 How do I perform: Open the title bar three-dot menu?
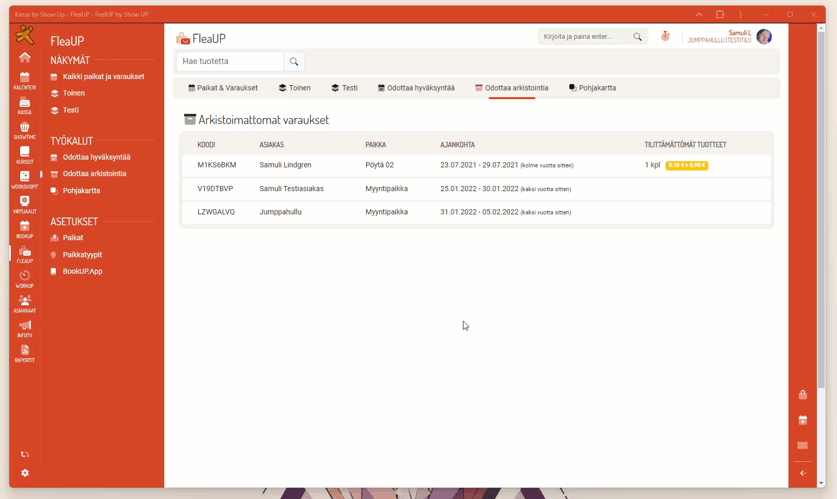(740, 14)
